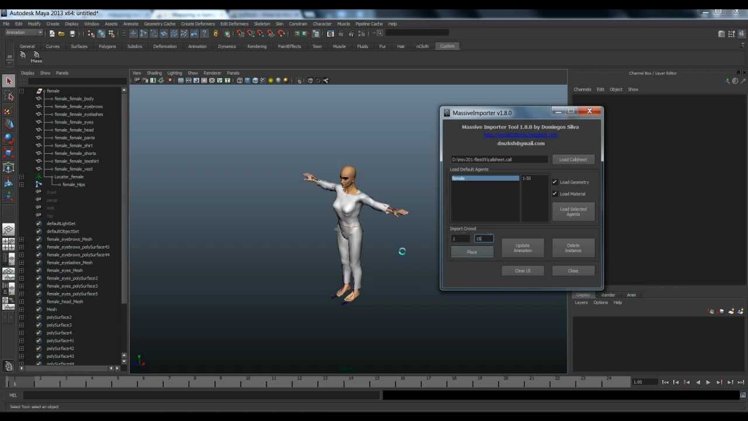Switch to Dynamics shelf tab
The image size is (748, 421).
pyautogui.click(x=227, y=46)
